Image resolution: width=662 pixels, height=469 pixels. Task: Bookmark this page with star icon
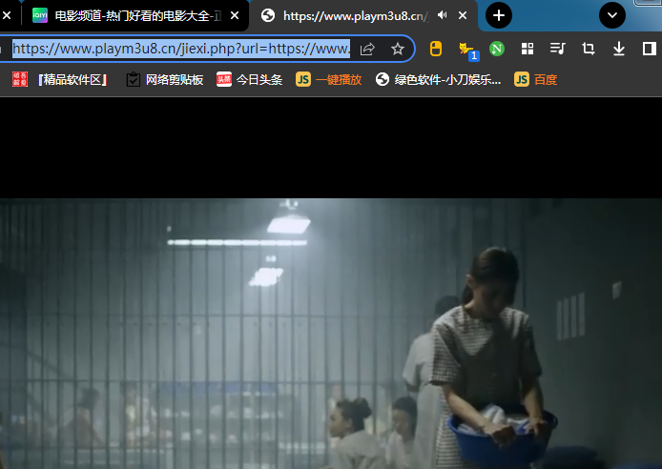tap(397, 49)
